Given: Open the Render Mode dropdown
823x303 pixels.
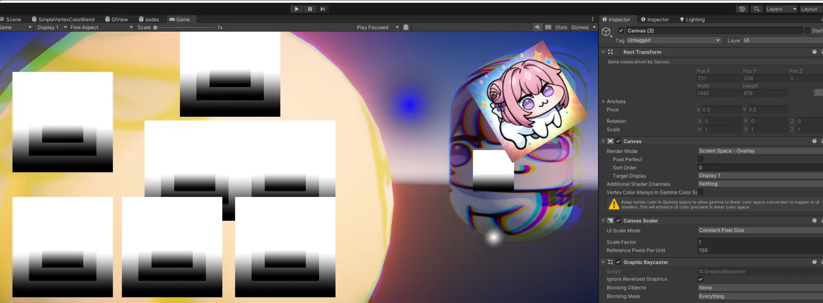Looking at the screenshot, I should tap(760, 151).
